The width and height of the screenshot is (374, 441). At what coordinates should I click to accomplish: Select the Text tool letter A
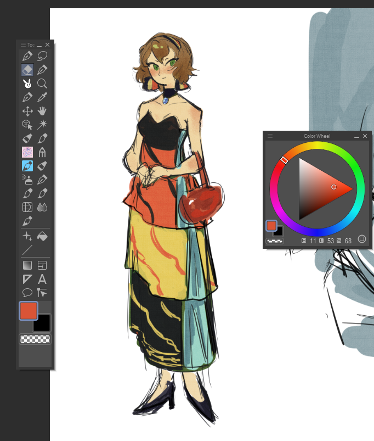(x=42, y=279)
